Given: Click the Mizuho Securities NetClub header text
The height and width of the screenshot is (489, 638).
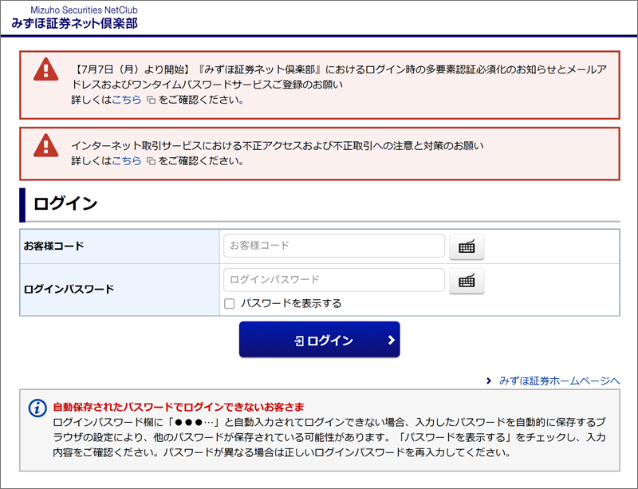Looking at the screenshot, I should point(84,10).
